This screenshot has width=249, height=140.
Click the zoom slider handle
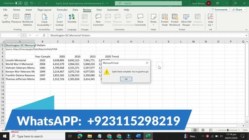228,130
